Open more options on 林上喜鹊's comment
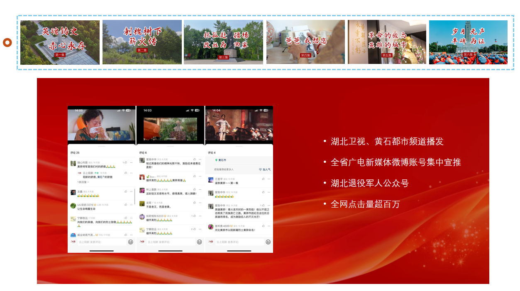 coord(200,189)
